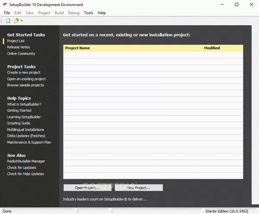Click the Open Project folder toolbar icon

click(16, 21)
